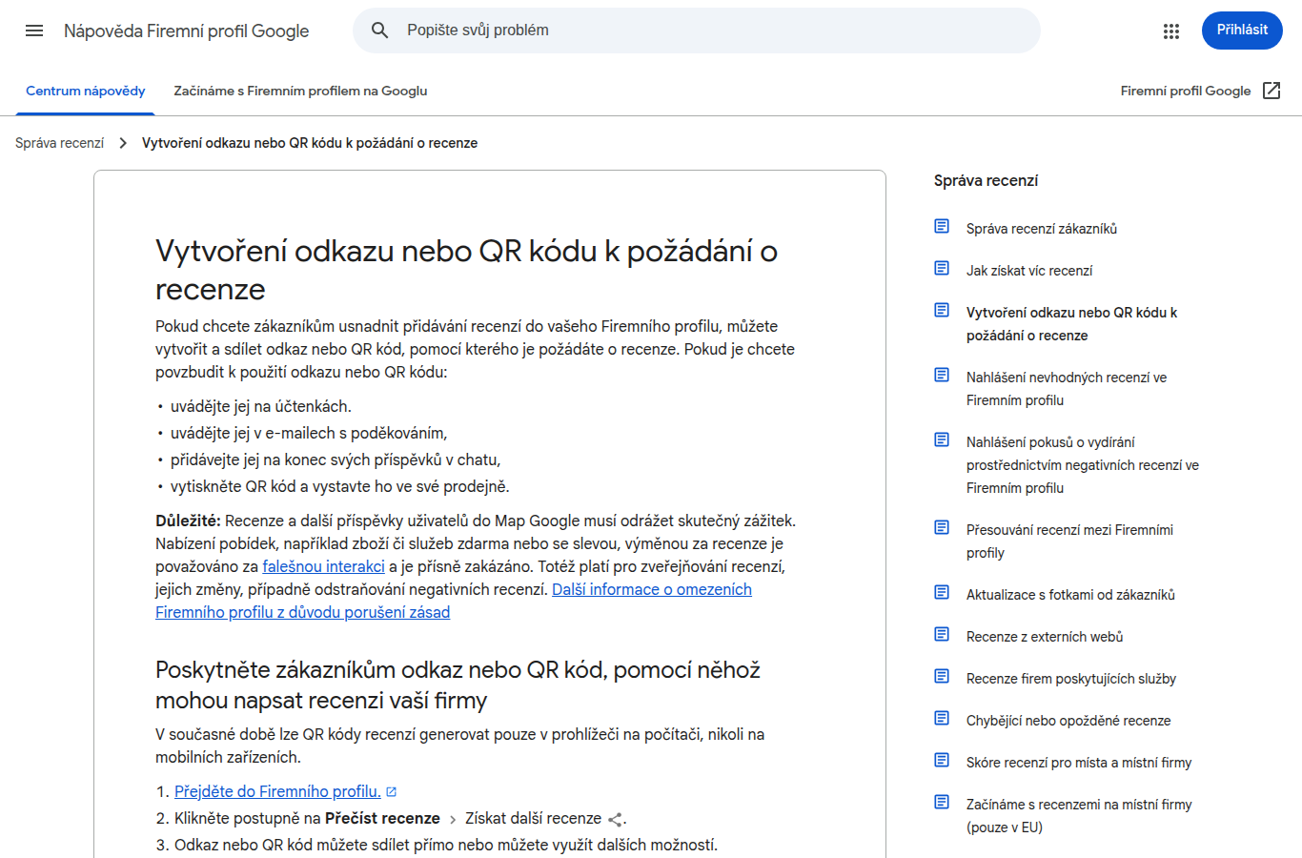The width and height of the screenshot is (1302, 858).
Task: Click the Správa recenzí sidebar heading
Action: click(986, 180)
